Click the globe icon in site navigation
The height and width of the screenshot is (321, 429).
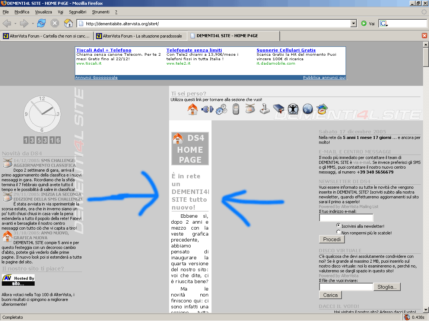coord(307,109)
